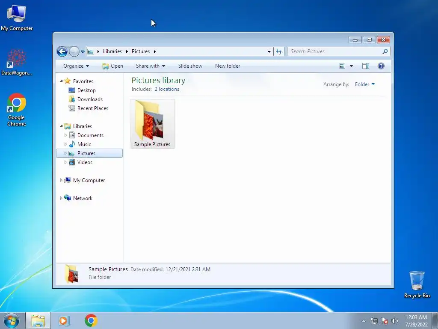Image resolution: width=438 pixels, height=329 pixels.
Task: Select Libraries in the address breadcrumb
Action: pyautogui.click(x=112, y=51)
